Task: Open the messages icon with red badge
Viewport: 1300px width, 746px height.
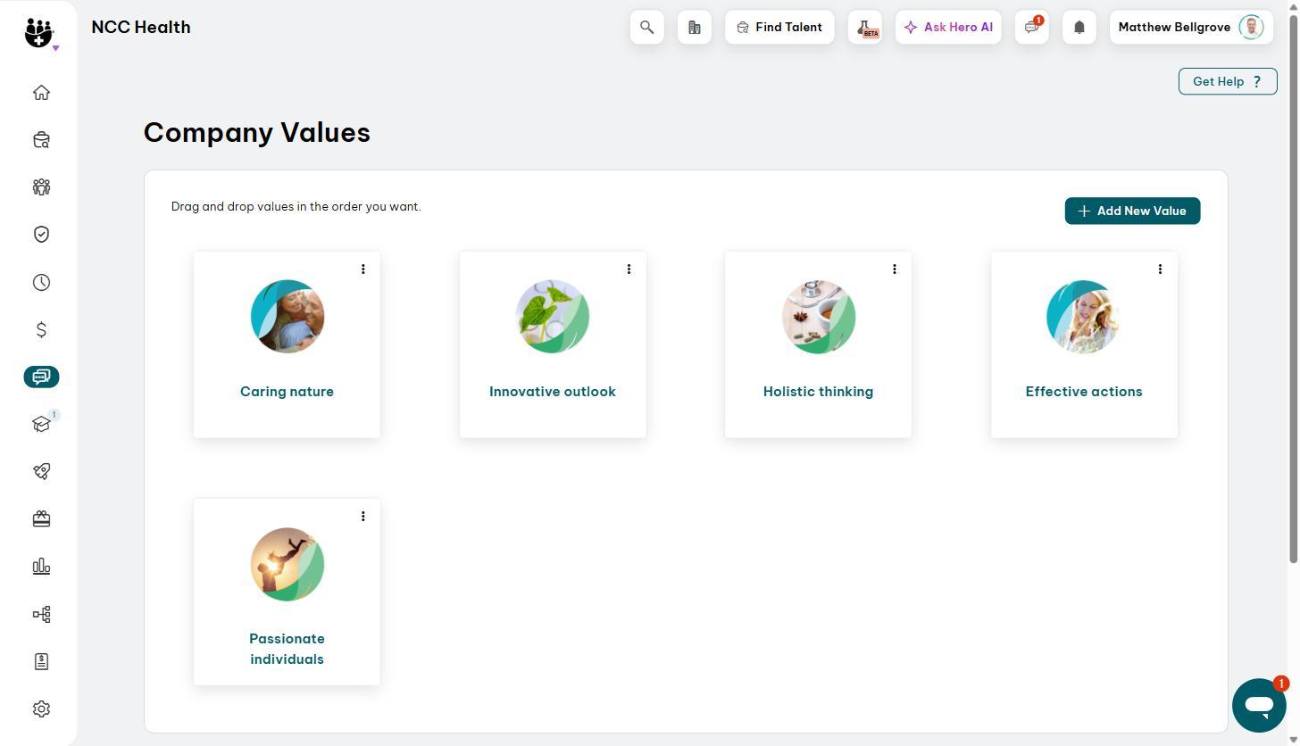Action: tap(1032, 28)
